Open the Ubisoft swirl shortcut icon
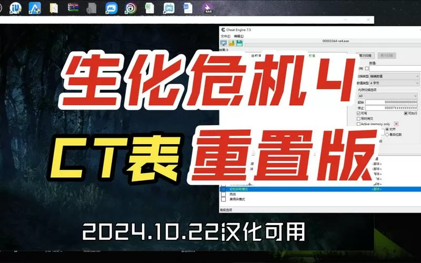The height and width of the screenshot is (263, 421). (x=131, y=8)
